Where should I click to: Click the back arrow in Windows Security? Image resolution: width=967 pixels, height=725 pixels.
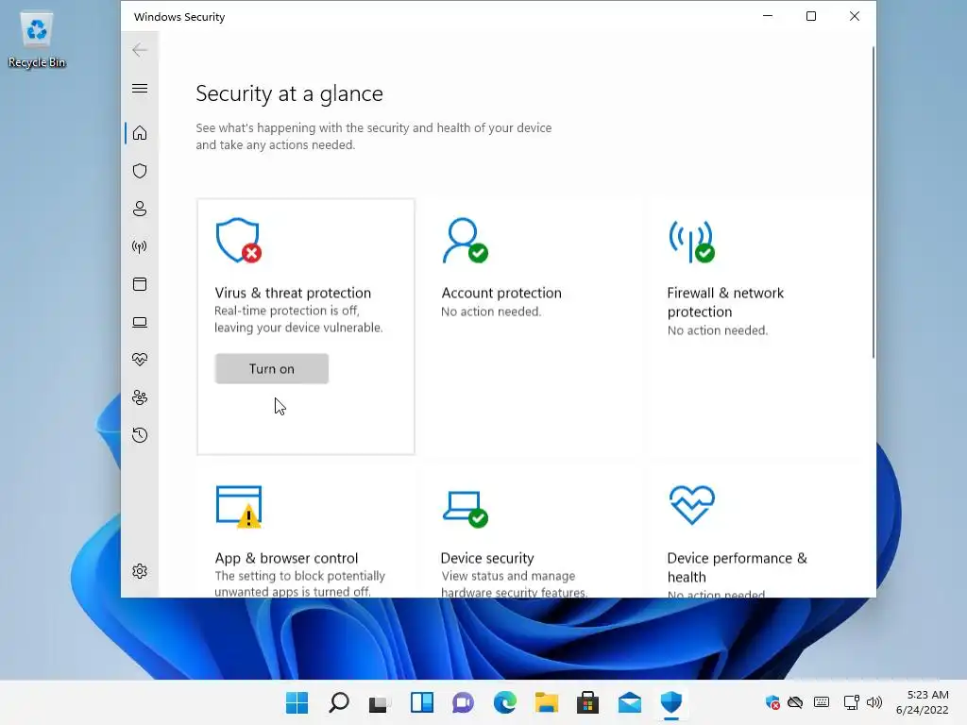140,50
